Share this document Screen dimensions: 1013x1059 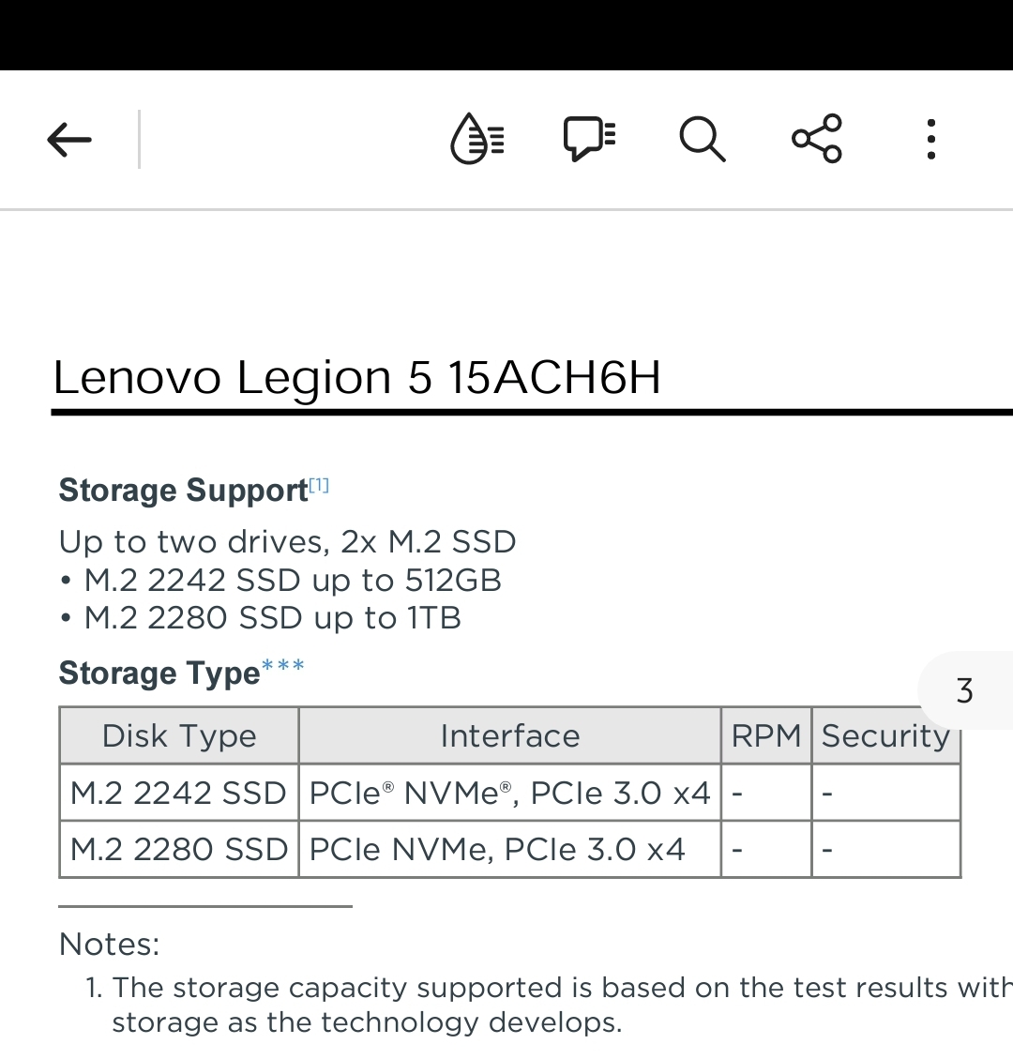pos(817,140)
